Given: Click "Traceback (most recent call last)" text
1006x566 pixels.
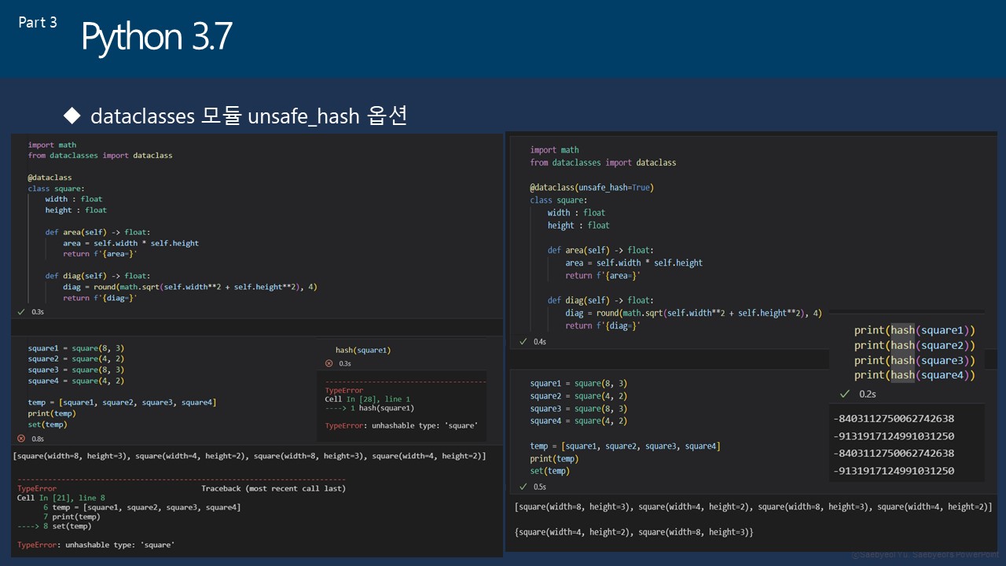Looking at the screenshot, I should point(274,488).
